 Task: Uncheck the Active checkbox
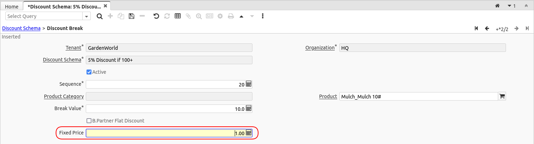89,72
